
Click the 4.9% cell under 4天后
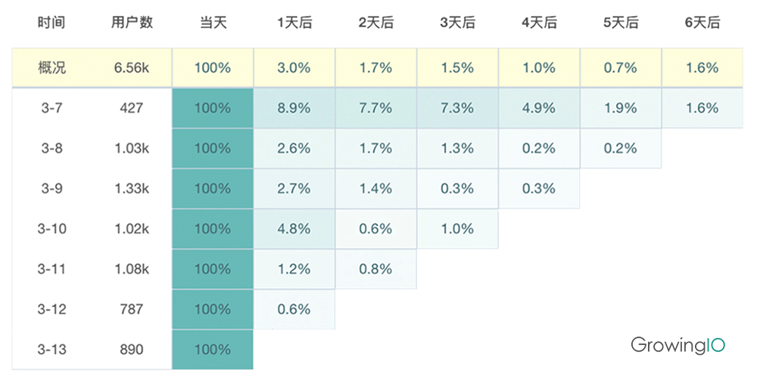tap(539, 108)
